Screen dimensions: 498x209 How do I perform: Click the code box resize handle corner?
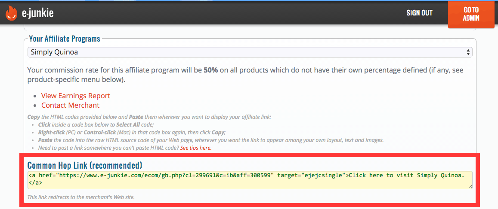pos(470,187)
